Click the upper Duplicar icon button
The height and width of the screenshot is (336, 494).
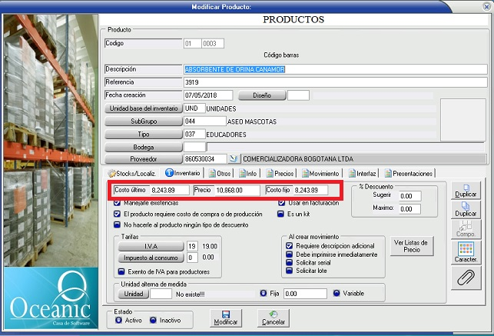pyautogui.click(x=466, y=190)
